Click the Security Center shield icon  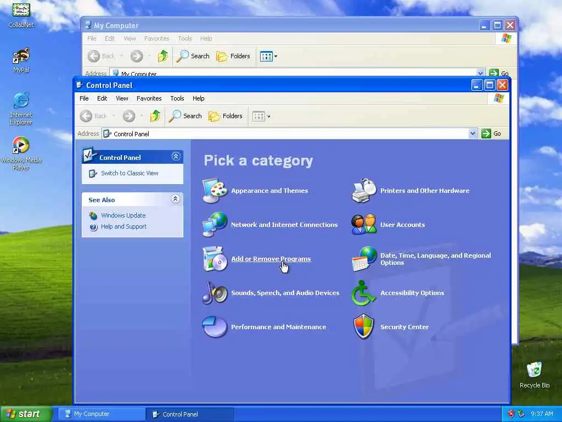tap(364, 326)
